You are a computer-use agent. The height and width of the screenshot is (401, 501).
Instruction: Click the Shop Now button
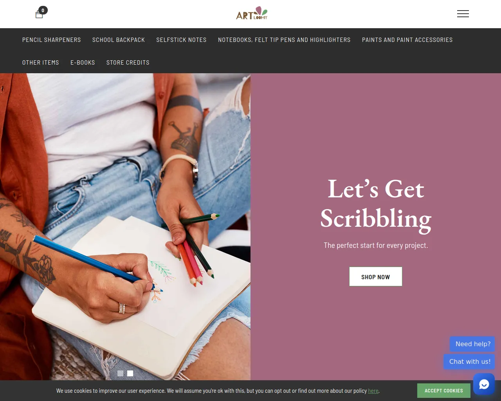[376, 276]
